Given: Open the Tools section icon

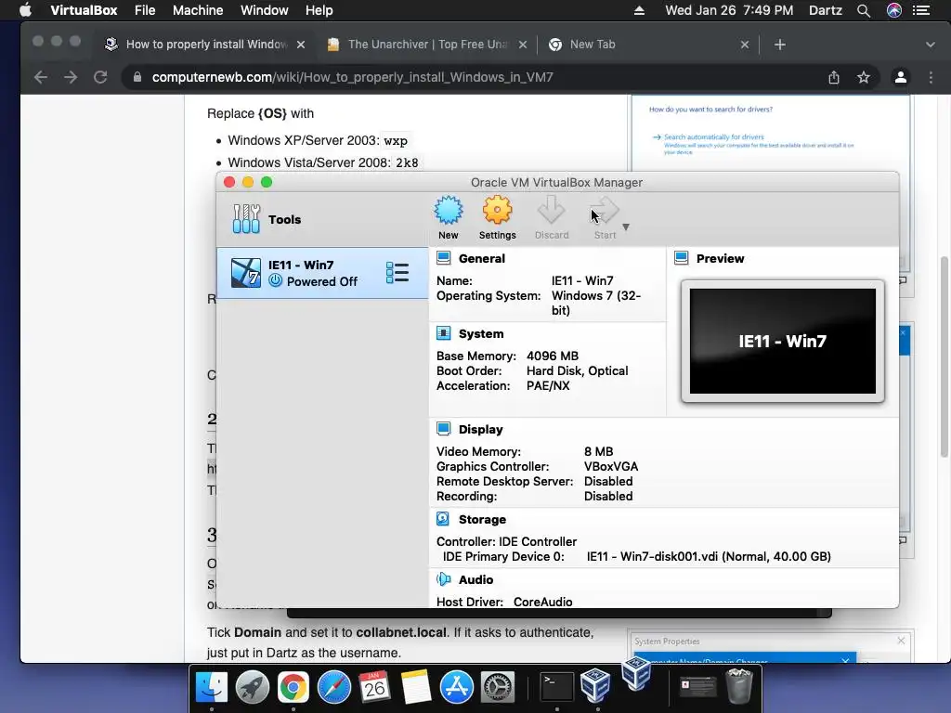Looking at the screenshot, I should [x=245, y=219].
